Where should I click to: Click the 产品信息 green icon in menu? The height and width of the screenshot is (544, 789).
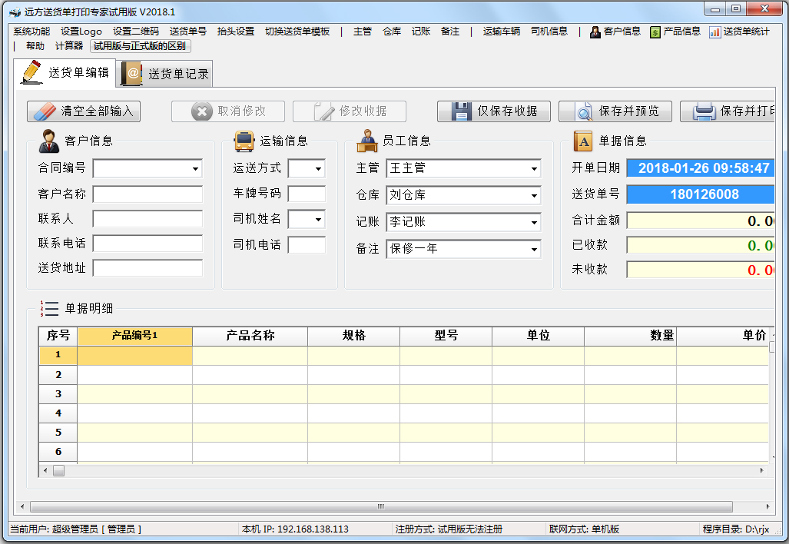(655, 32)
